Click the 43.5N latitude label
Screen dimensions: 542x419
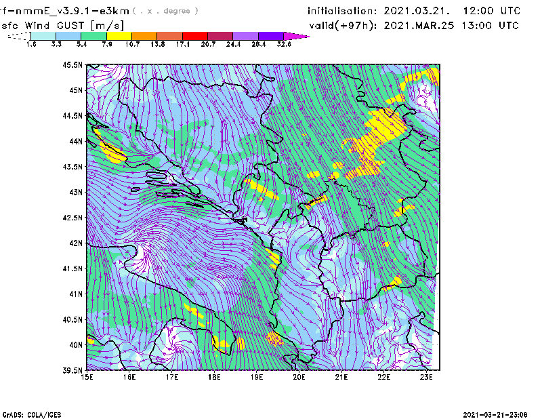(x=72, y=166)
